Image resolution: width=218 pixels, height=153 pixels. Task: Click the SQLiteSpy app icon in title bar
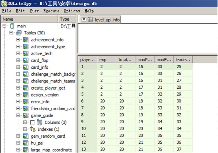(4, 3)
